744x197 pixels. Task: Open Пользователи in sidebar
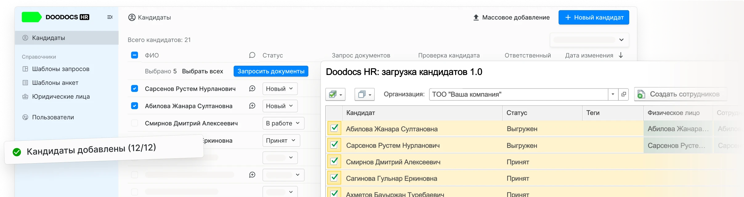pyautogui.click(x=53, y=117)
